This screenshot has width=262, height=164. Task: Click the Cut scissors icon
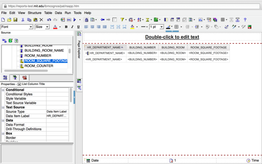(x=23, y=20)
